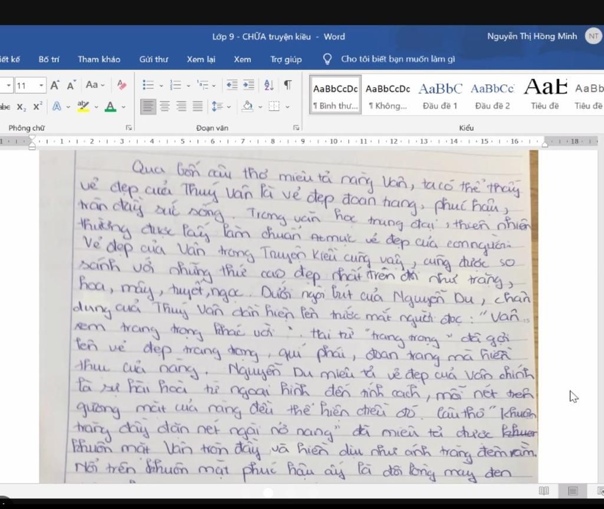Justify the paragraph text
This screenshot has height=509, width=604.
click(x=198, y=106)
